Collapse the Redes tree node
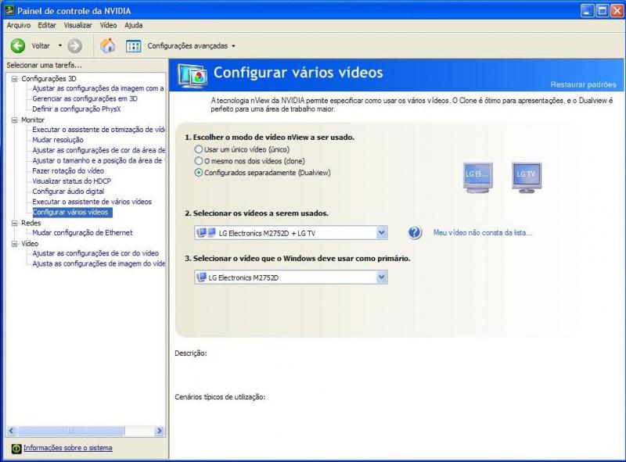 pyautogui.click(x=15, y=223)
